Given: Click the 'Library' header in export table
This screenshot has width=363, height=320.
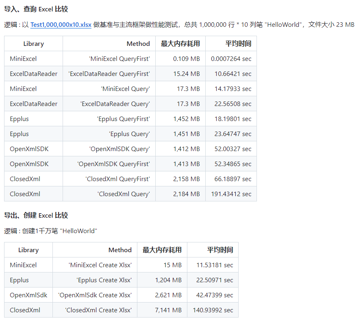Looking at the screenshot, I should click(x=28, y=250).
